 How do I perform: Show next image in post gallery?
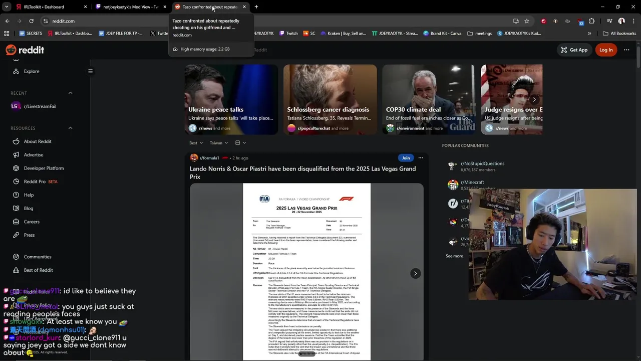(415, 273)
